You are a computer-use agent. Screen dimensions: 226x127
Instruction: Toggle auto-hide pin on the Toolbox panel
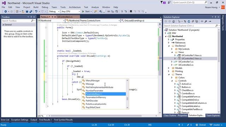[x=31, y=17]
